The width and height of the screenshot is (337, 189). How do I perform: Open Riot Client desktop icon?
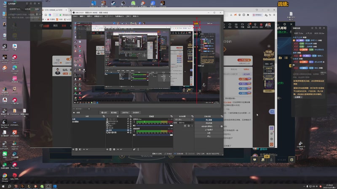click(x=15, y=165)
